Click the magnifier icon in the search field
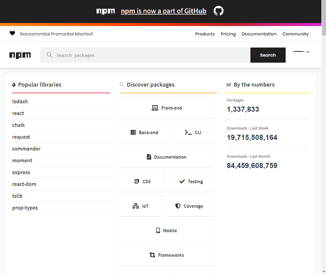This screenshot has width=326, height=274. pos(49,55)
